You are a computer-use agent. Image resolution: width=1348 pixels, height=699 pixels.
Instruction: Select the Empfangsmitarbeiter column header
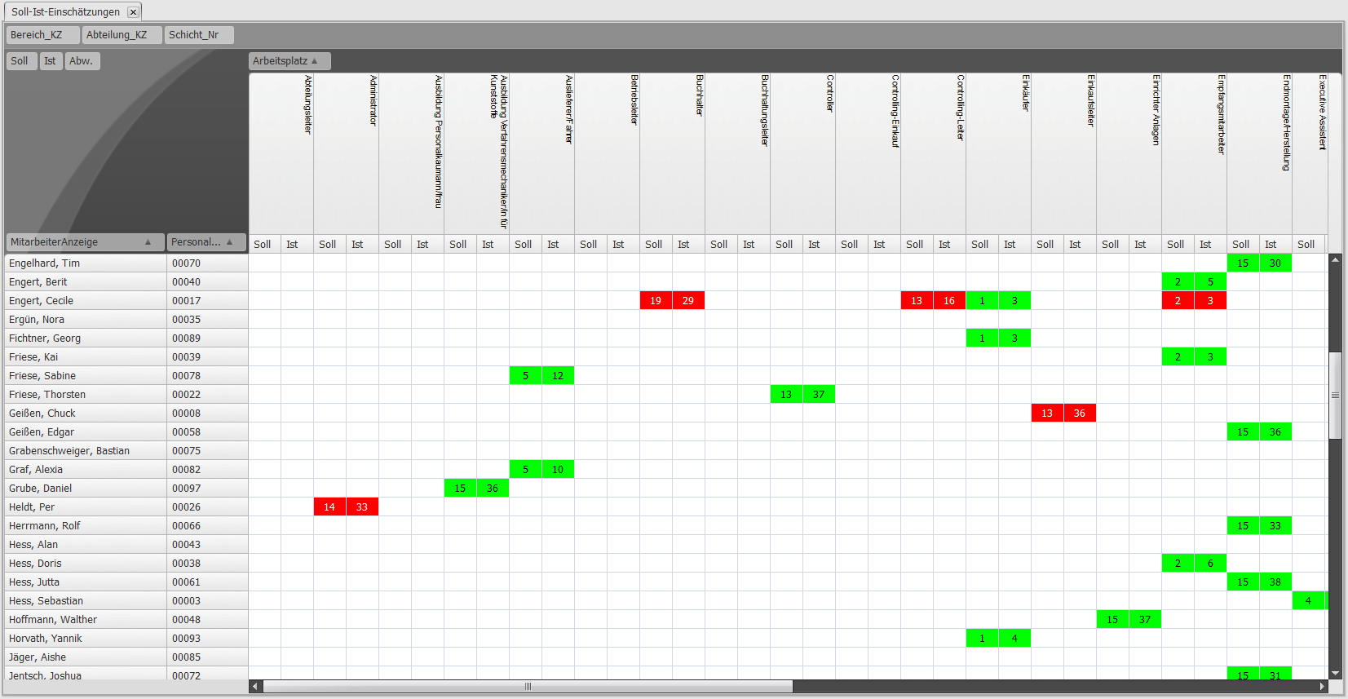click(1195, 153)
